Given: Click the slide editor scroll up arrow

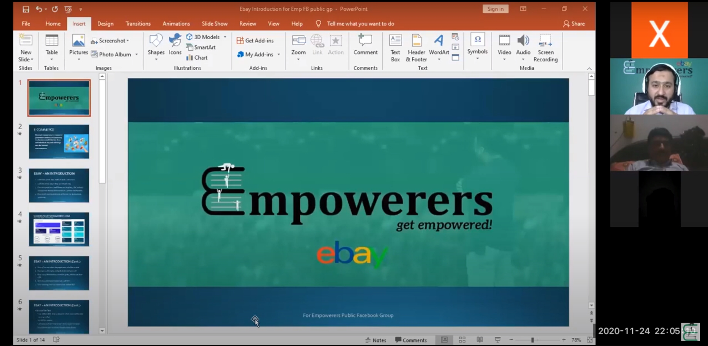Looking at the screenshot, I should click(x=591, y=76).
